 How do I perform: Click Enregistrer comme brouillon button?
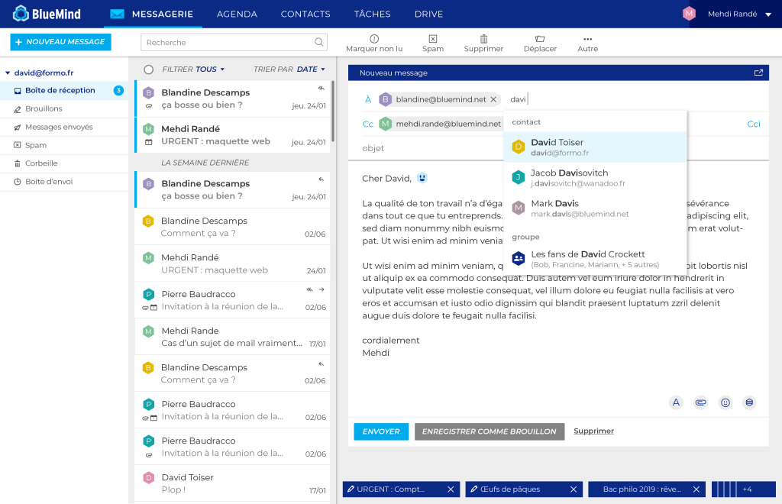[x=489, y=431]
